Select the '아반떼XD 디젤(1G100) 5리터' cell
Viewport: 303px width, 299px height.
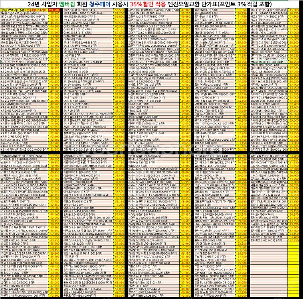point(88,179)
